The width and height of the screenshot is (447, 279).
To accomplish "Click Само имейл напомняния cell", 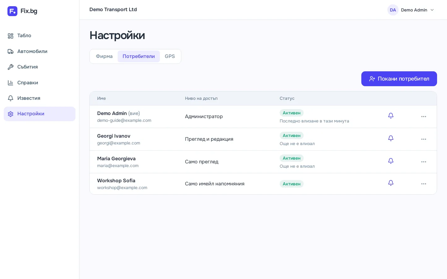I will pos(215,184).
